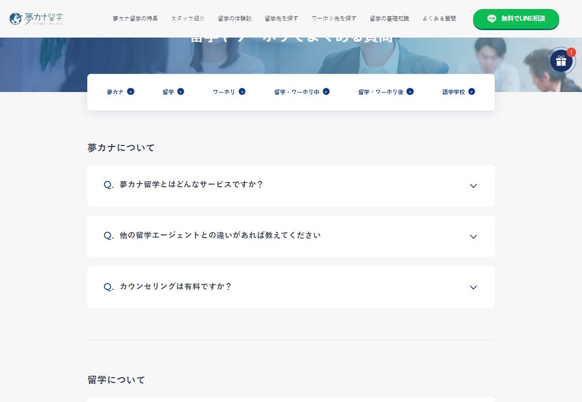Click the arrow icon beside ワーホリ tab

[242, 92]
